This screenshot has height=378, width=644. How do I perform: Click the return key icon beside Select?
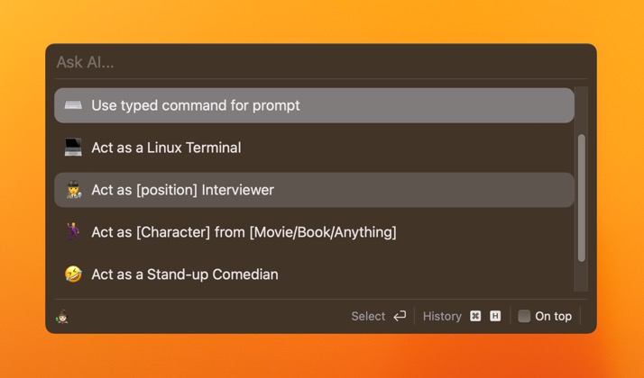pos(400,317)
